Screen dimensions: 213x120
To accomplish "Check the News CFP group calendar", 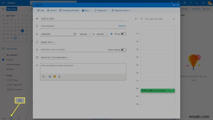I will click(3, 85).
